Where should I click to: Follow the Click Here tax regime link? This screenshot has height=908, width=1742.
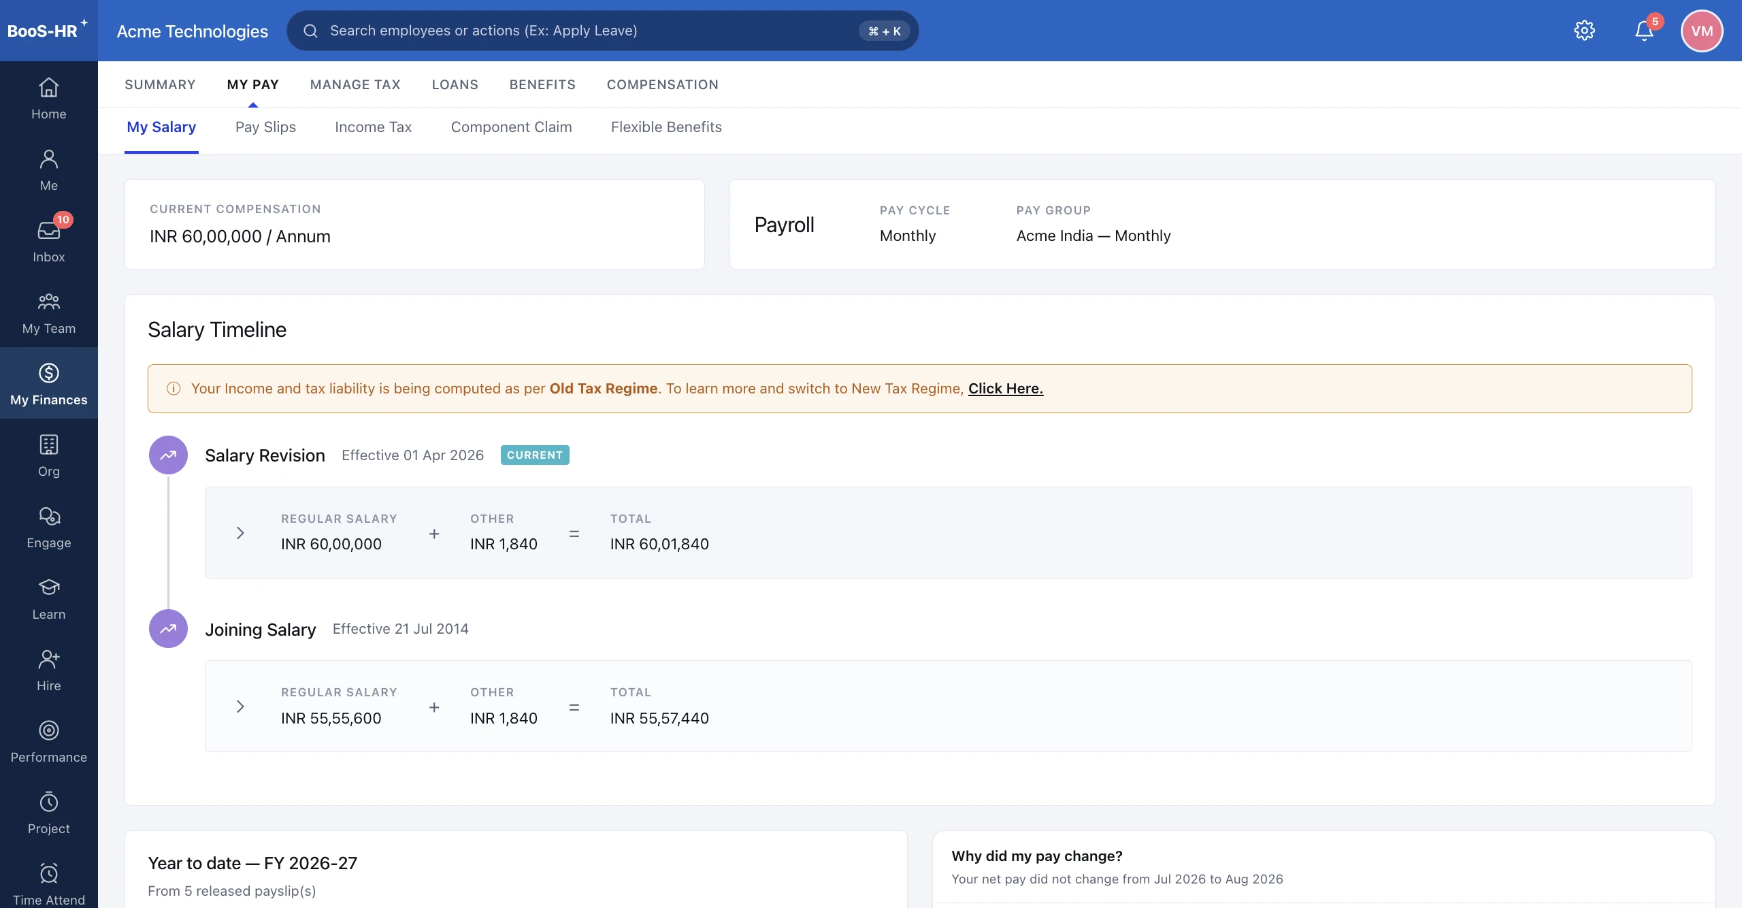pyautogui.click(x=1006, y=389)
